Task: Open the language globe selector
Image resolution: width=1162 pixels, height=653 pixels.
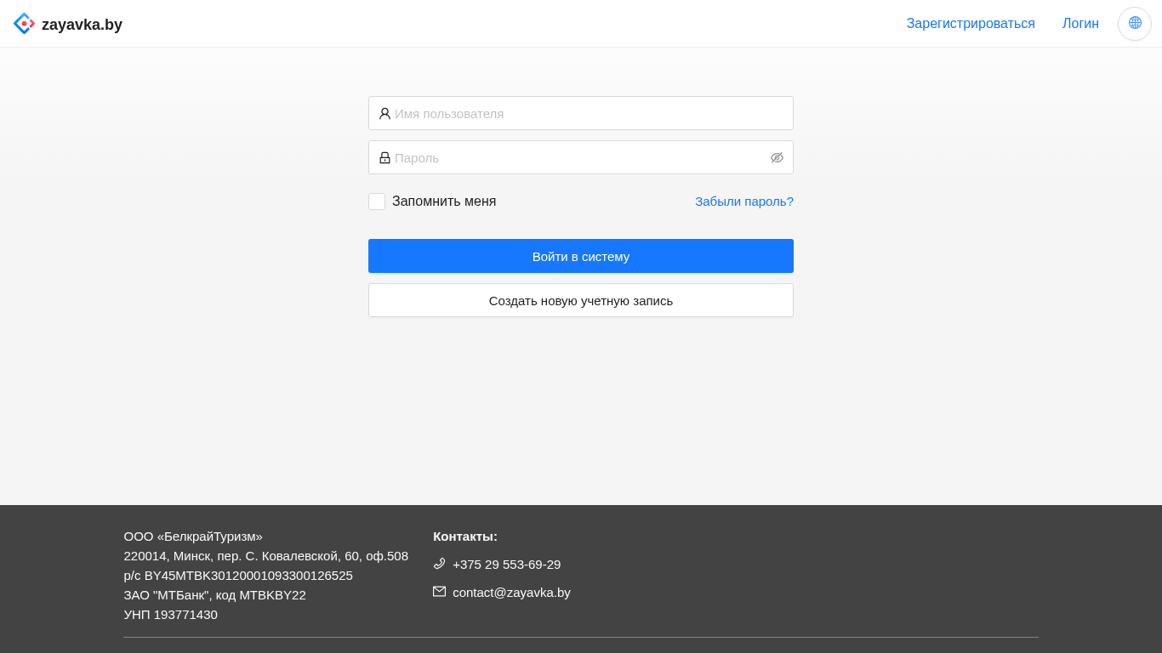Action: pos(1135,24)
